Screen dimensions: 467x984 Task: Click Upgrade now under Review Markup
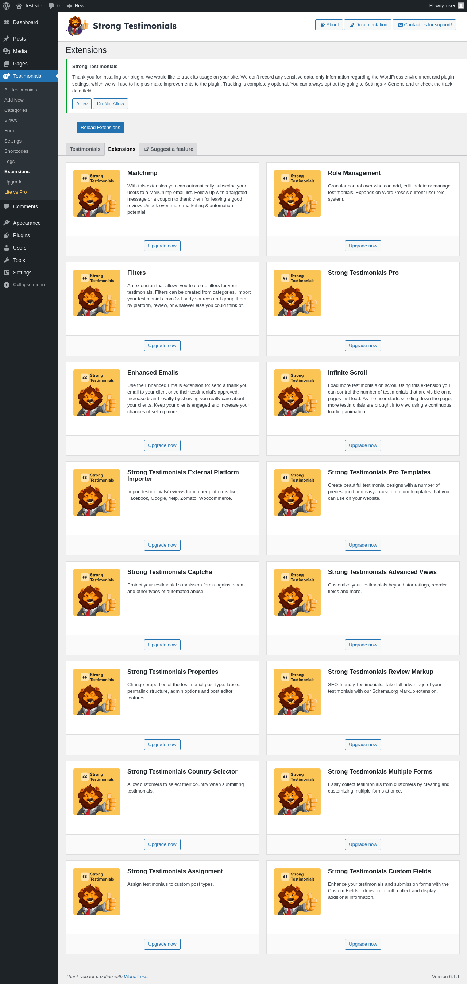coord(363,745)
